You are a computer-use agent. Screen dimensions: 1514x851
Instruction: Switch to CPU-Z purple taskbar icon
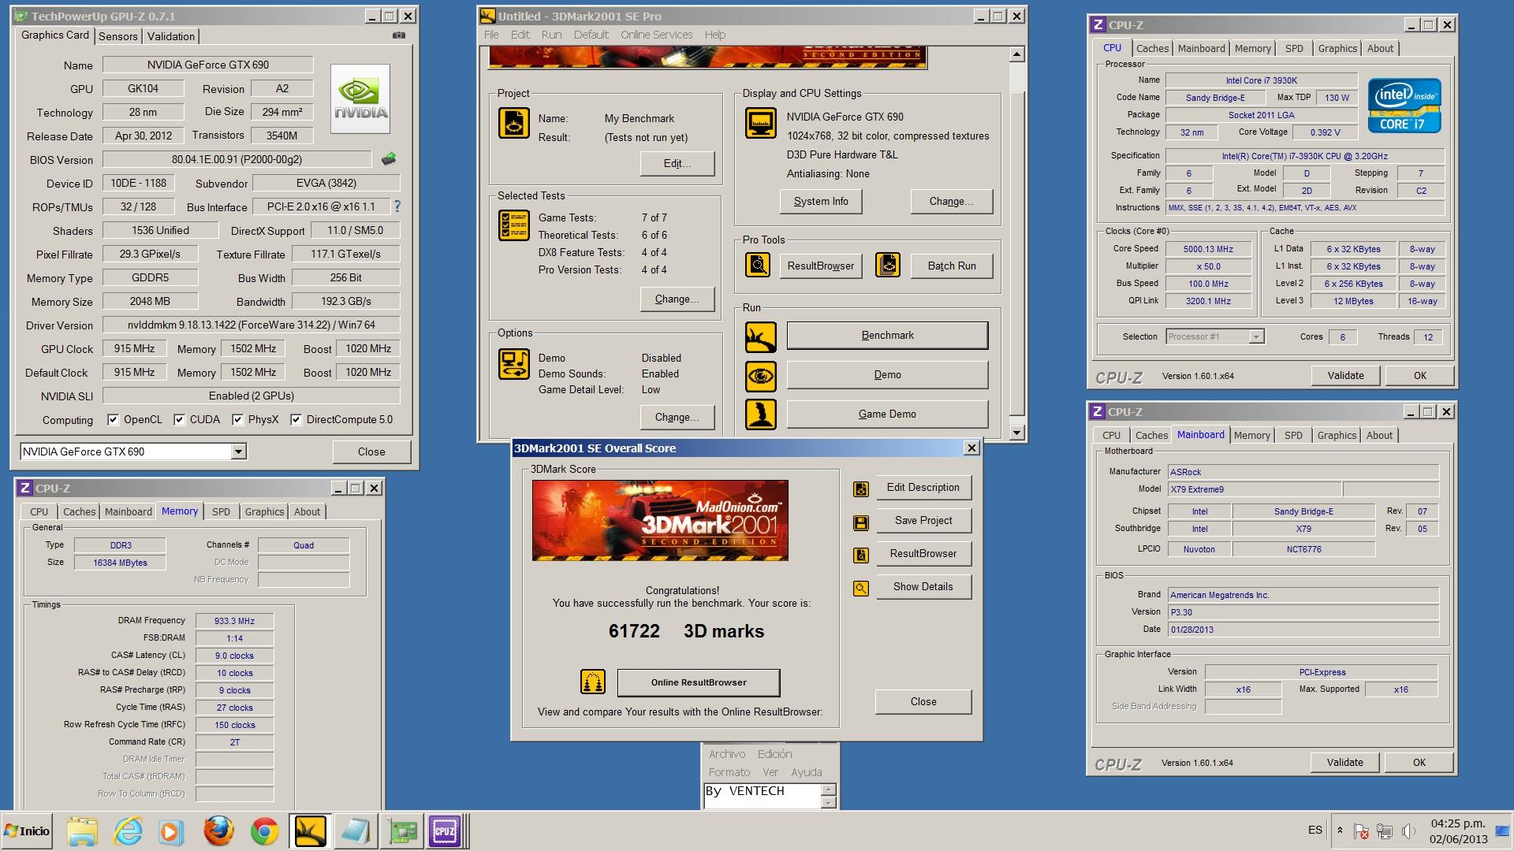coord(445,831)
